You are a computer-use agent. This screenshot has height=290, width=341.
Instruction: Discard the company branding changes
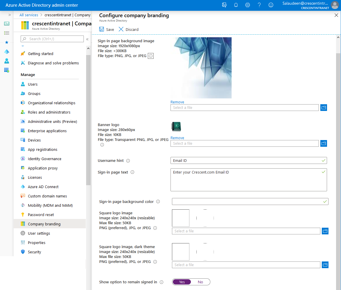(x=128, y=29)
